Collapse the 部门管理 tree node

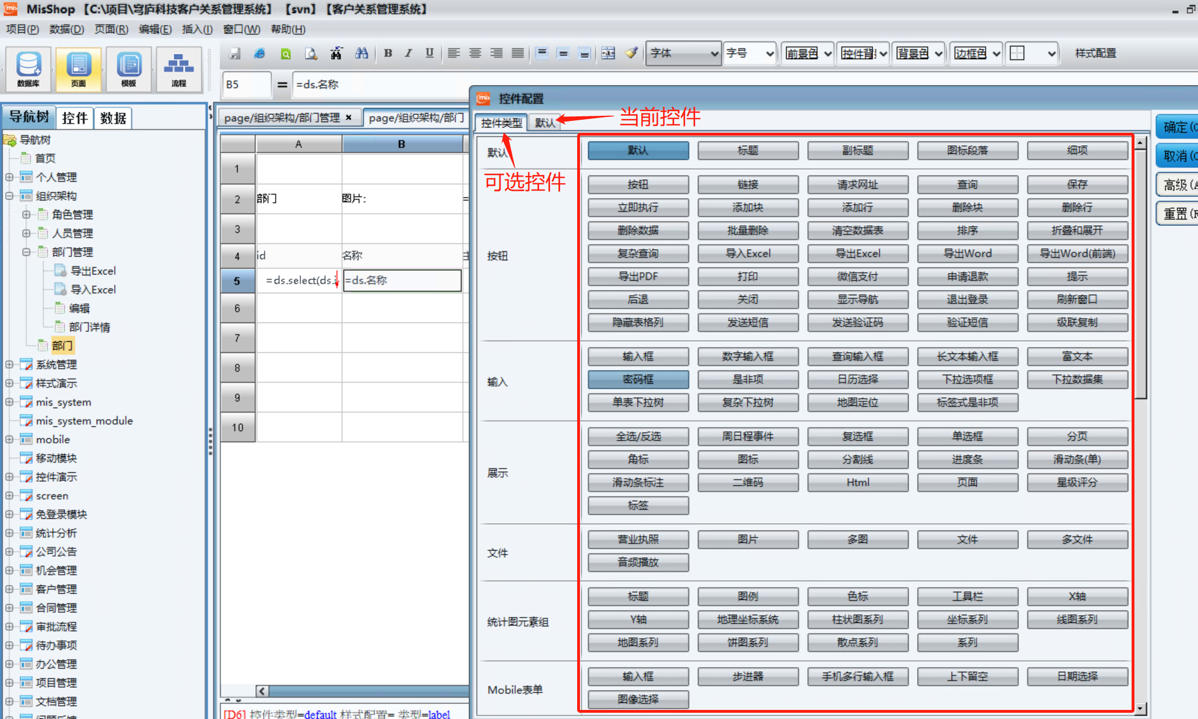[x=26, y=252]
